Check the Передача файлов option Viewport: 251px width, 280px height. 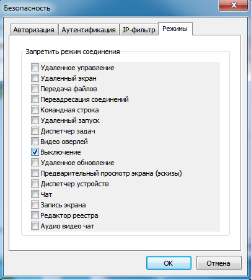[35, 89]
